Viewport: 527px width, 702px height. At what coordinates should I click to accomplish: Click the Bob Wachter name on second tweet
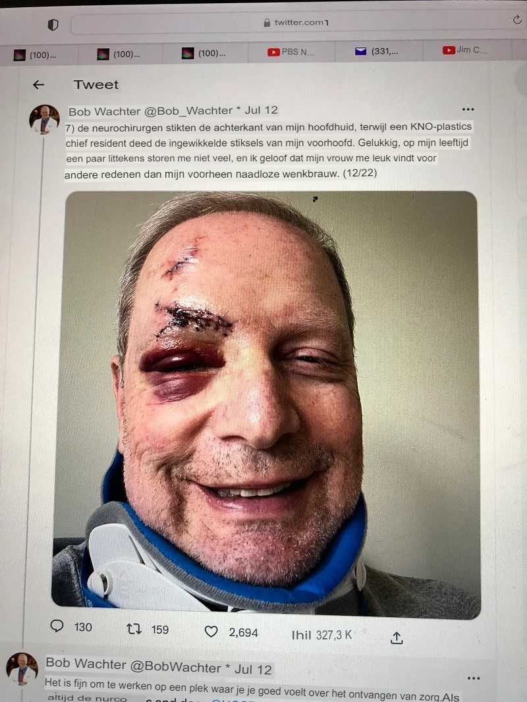tap(86, 662)
